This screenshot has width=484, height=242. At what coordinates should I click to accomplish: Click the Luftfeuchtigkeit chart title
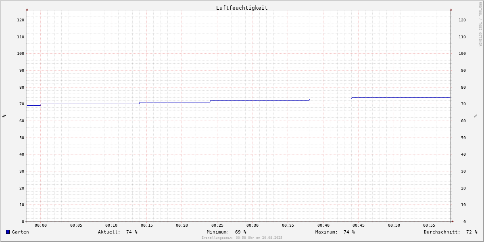(x=242, y=8)
